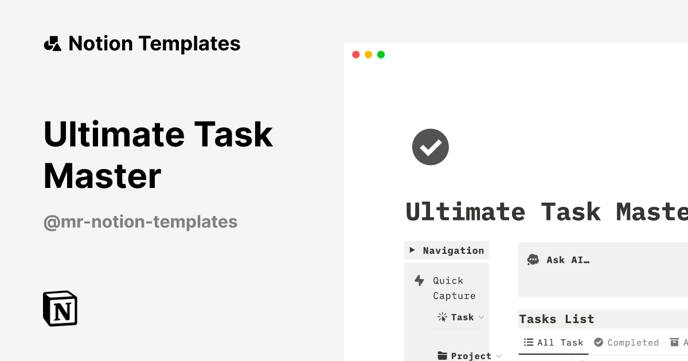The image size is (688, 361).
Task: Select the archive box icon tab
Action: (x=673, y=342)
